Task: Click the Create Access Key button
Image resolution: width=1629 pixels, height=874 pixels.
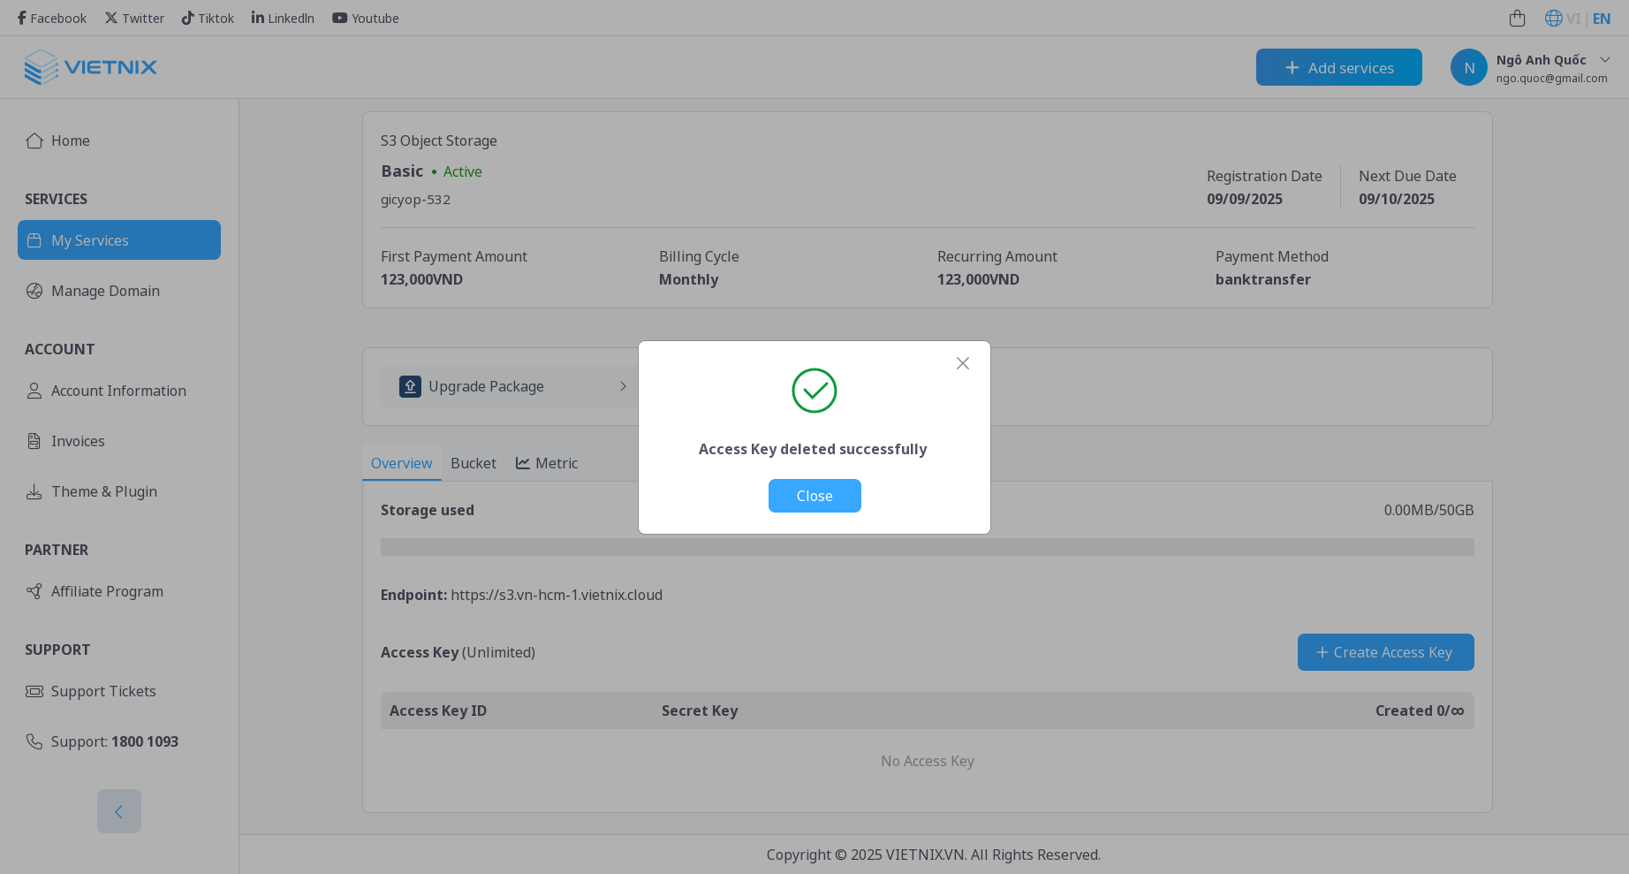Action: pos(1385,652)
